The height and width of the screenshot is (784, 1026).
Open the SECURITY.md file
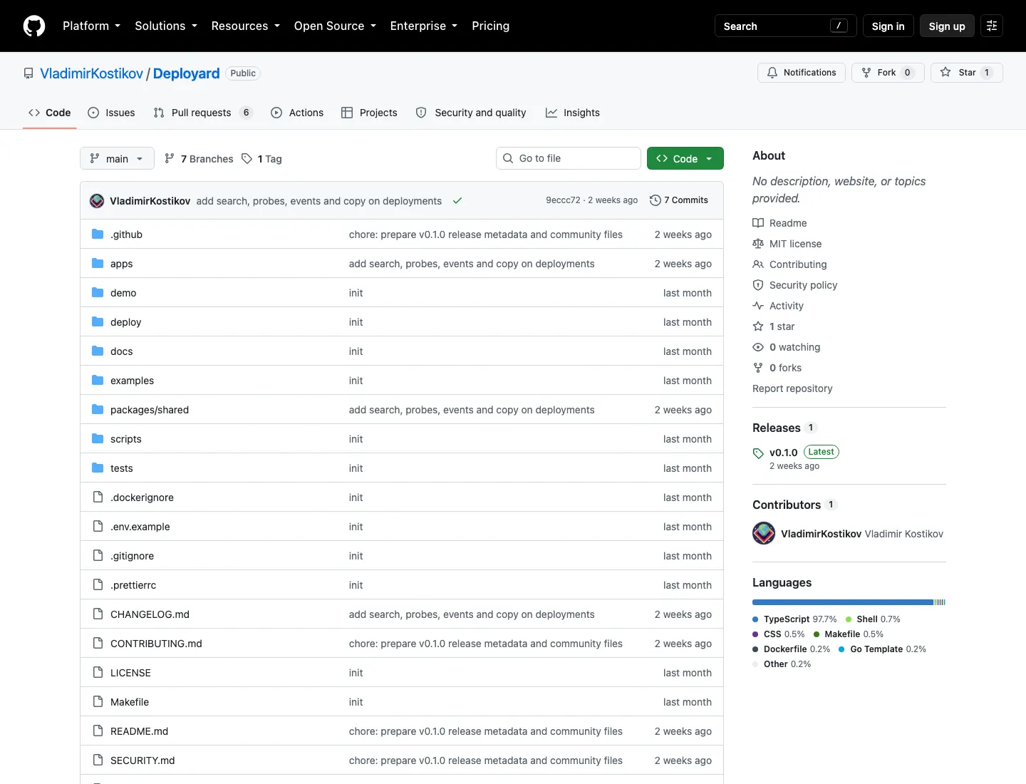(142, 760)
